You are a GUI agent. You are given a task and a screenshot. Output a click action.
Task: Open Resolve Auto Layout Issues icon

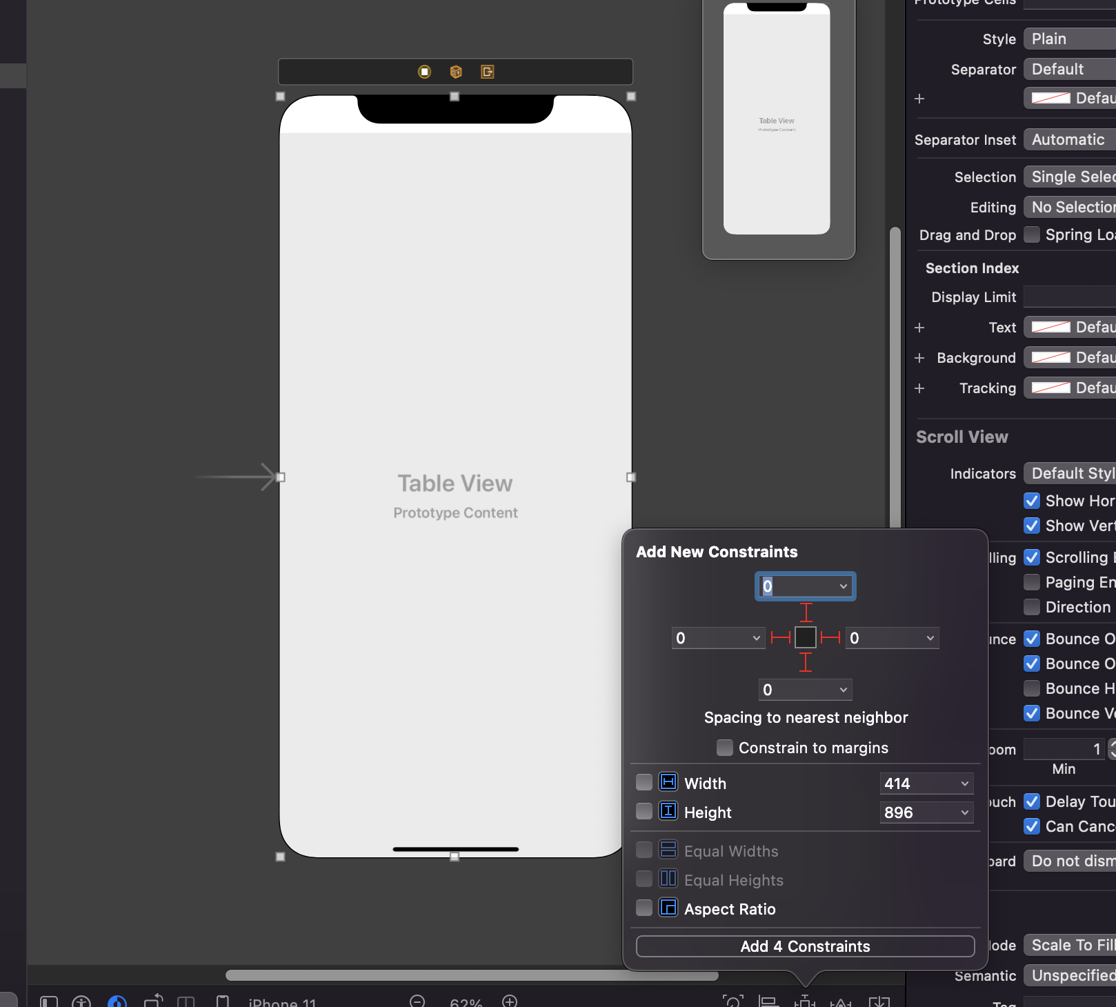tap(841, 1001)
